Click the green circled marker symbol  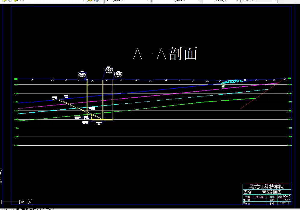[x=223, y=86]
